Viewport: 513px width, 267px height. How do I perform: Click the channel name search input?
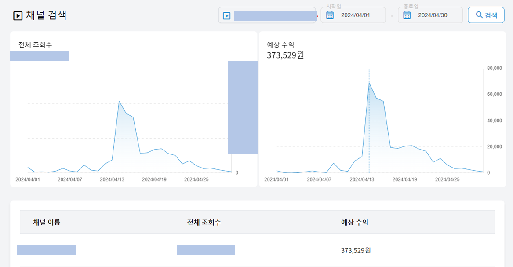coord(267,15)
